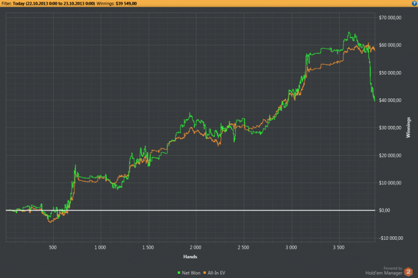Click the orange All-In EV legend swatch

point(205,273)
